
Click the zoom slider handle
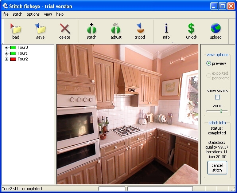tap(221, 111)
